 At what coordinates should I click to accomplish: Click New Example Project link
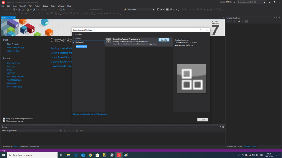click(x=17, y=47)
